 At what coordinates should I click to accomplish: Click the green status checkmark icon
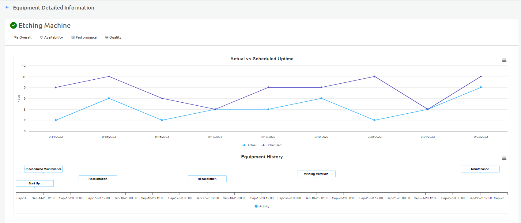pyautogui.click(x=13, y=25)
